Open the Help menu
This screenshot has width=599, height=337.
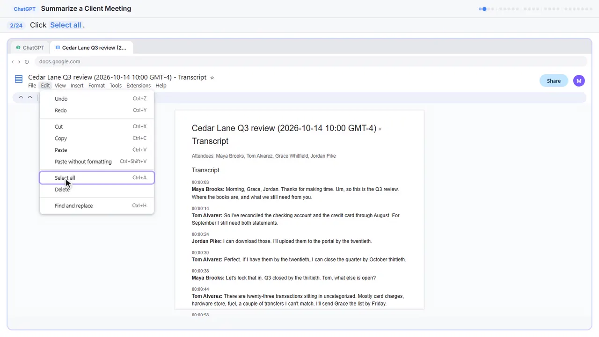161,86
